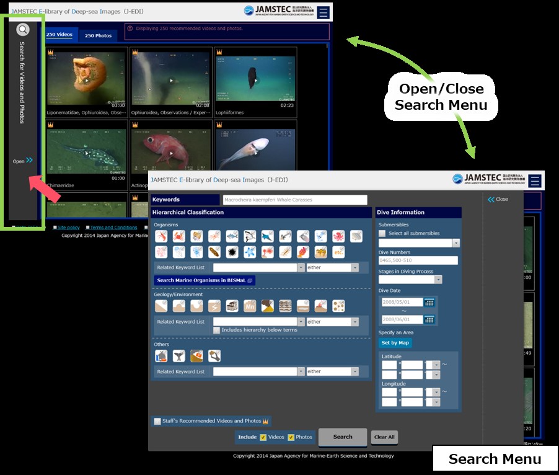The height and width of the screenshot is (475, 559).
Task: Uncheck the Videos include checkbox
Action: (x=263, y=438)
